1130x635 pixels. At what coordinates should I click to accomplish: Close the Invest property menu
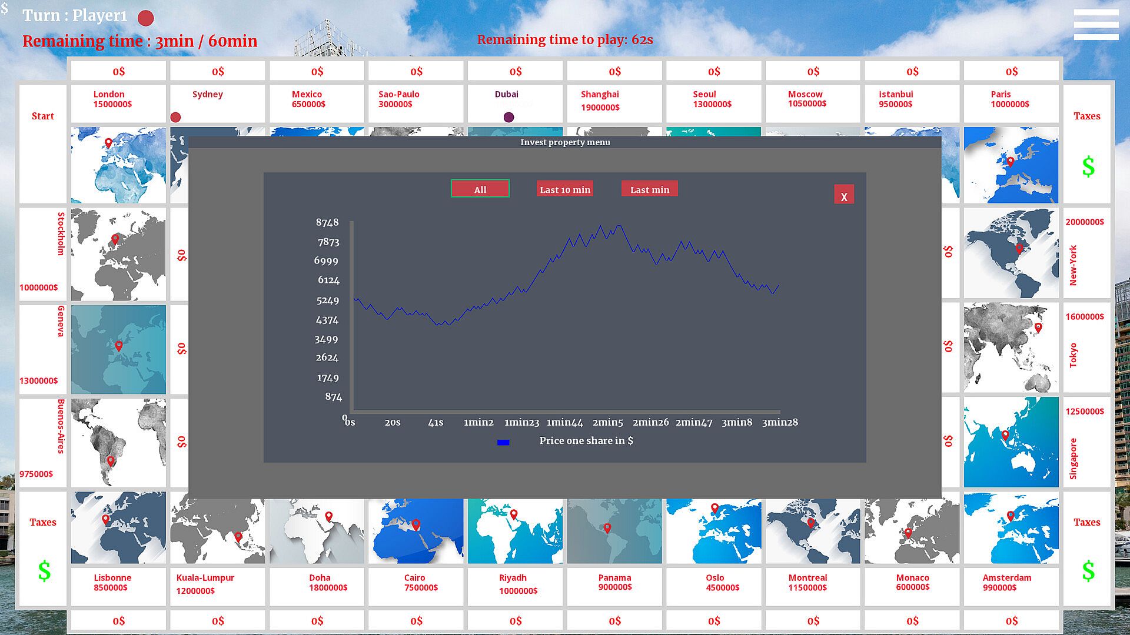click(843, 195)
